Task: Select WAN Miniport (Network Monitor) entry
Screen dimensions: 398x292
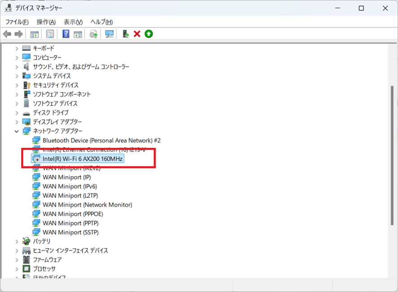Action: tap(87, 205)
